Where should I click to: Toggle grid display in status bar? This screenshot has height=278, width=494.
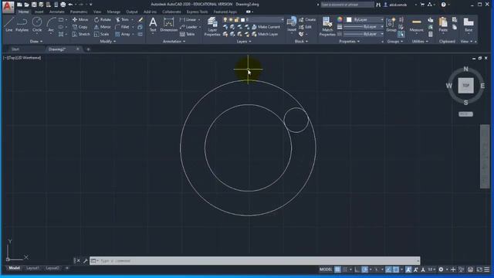click(337, 270)
